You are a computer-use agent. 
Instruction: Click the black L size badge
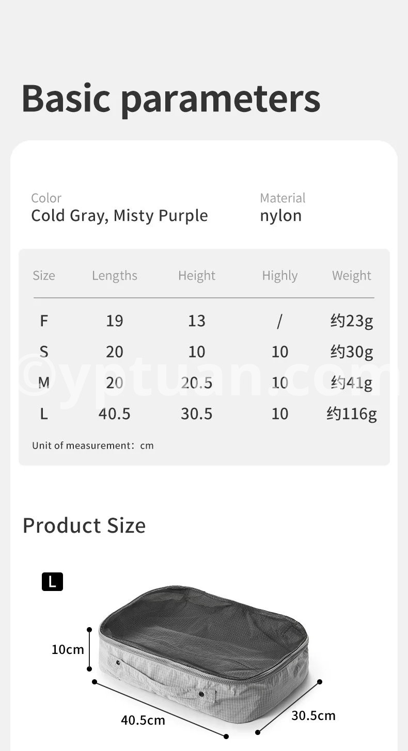pos(52,582)
